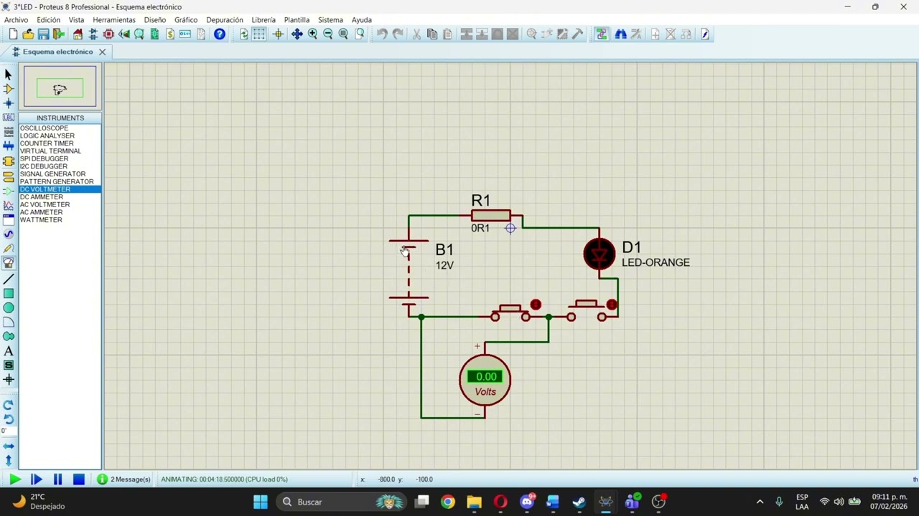Select WATTMETER in the instruments list
This screenshot has height=516, width=919.
[60, 220]
